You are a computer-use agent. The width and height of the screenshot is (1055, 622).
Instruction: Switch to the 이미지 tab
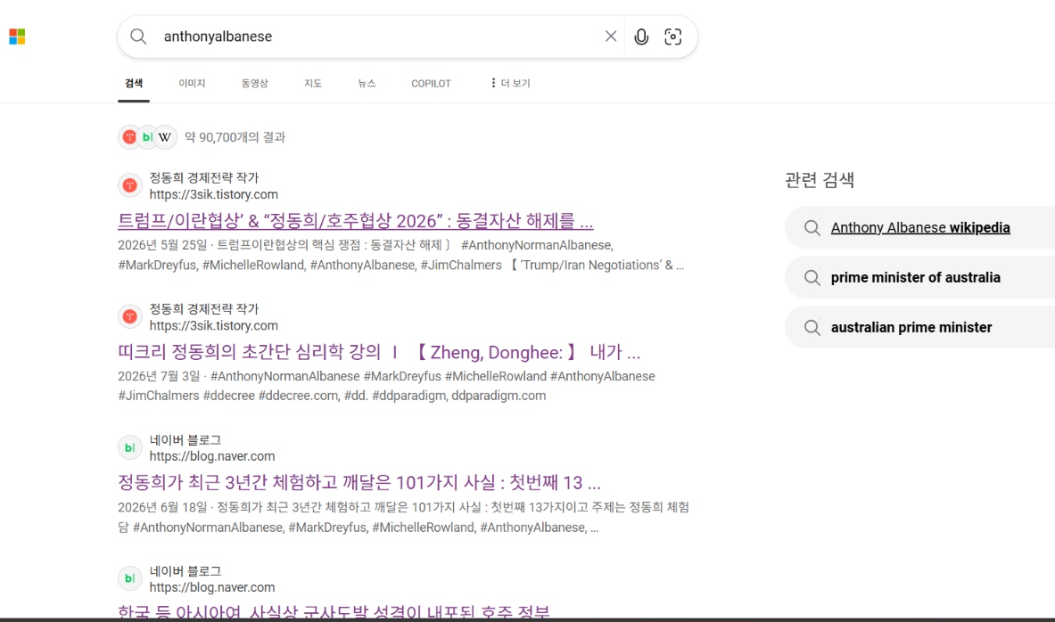pos(192,84)
